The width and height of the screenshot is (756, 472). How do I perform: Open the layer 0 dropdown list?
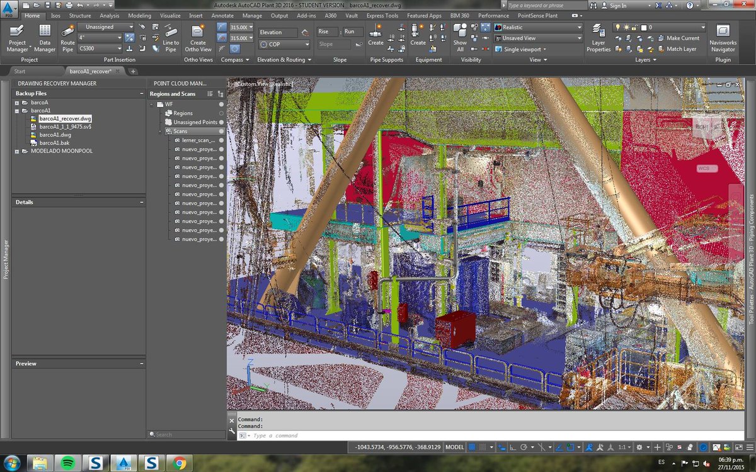(x=660, y=27)
